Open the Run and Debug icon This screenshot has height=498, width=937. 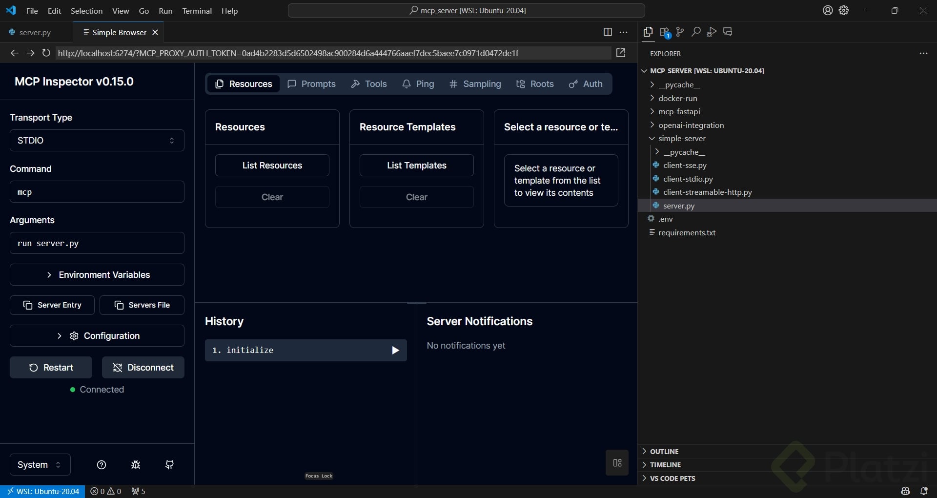click(x=712, y=32)
